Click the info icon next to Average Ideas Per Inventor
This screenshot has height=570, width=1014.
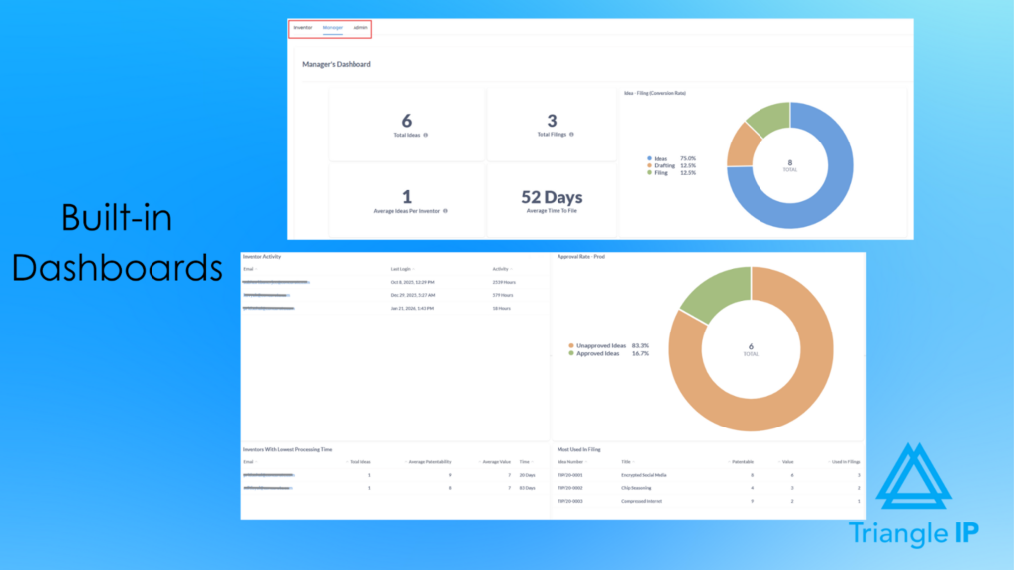click(446, 210)
